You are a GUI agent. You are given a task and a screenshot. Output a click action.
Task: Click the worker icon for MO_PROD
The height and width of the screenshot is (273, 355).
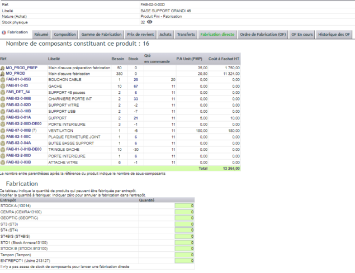tap(2, 74)
